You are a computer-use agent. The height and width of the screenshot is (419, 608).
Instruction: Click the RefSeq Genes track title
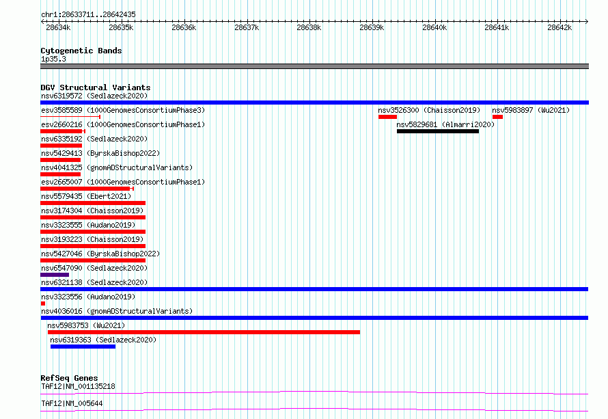[69, 378]
